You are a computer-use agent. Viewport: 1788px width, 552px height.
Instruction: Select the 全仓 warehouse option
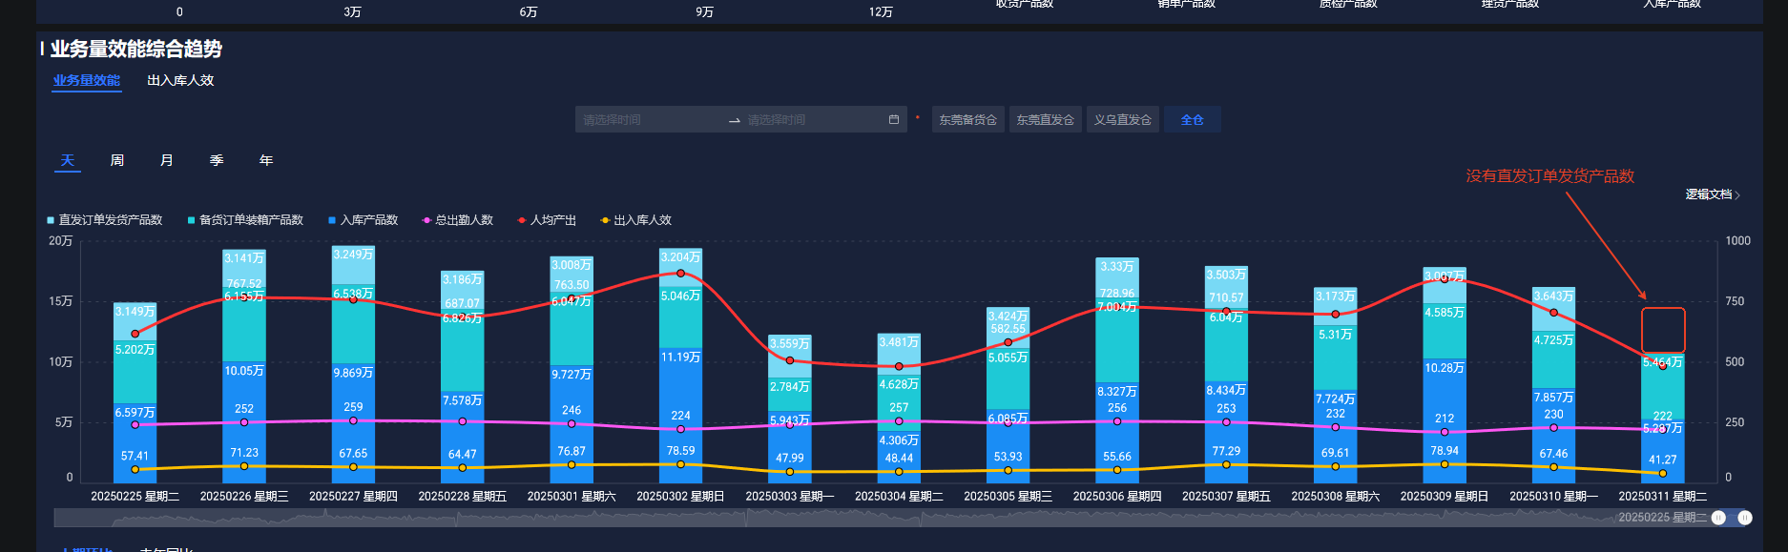(1192, 120)
